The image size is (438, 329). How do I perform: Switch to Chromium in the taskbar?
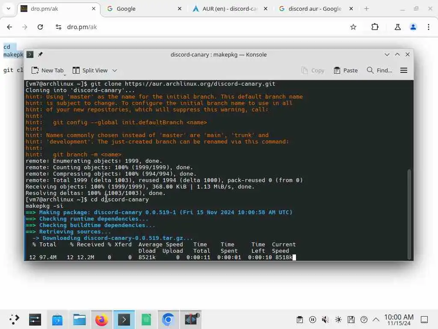pos(168,320)
